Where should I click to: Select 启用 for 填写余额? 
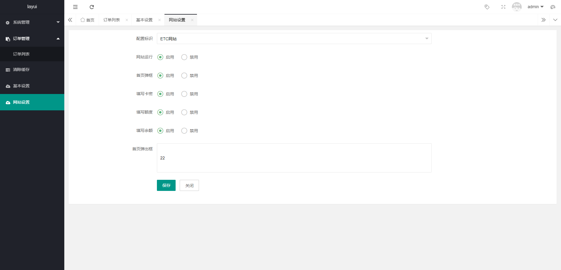tap(160, 131)
